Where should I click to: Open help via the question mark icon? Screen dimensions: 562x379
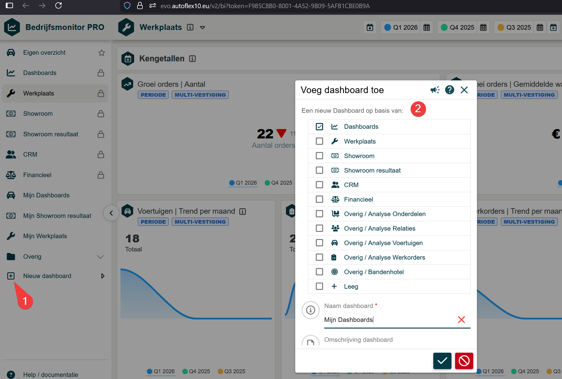[x=449, y=90]
